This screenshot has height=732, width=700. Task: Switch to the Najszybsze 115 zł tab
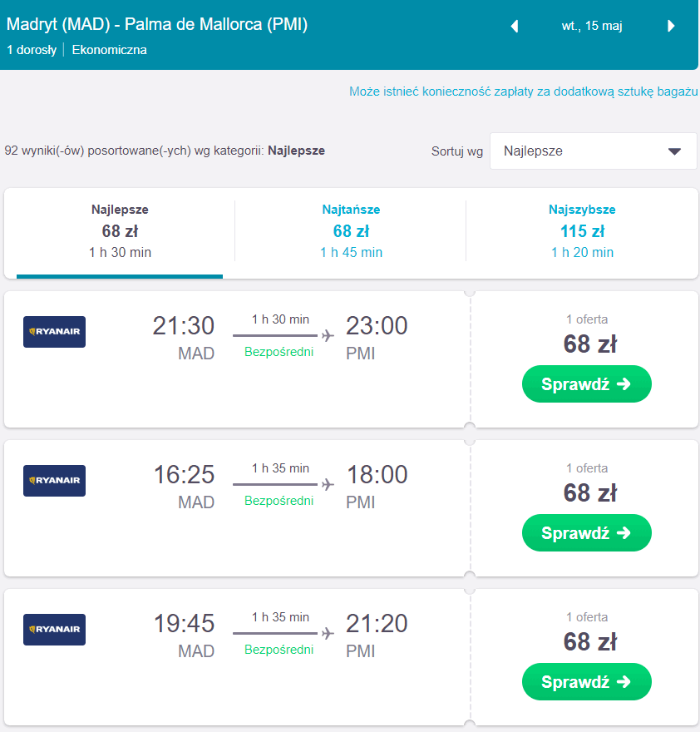click(582, 231)
